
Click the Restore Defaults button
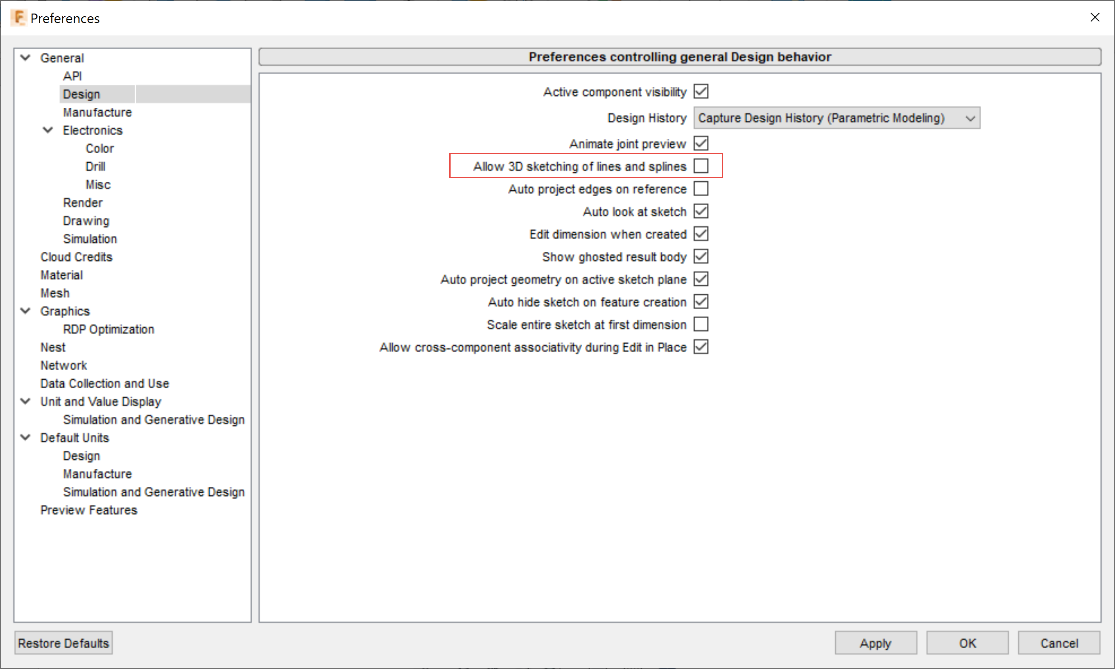click(x=63, y=643)
